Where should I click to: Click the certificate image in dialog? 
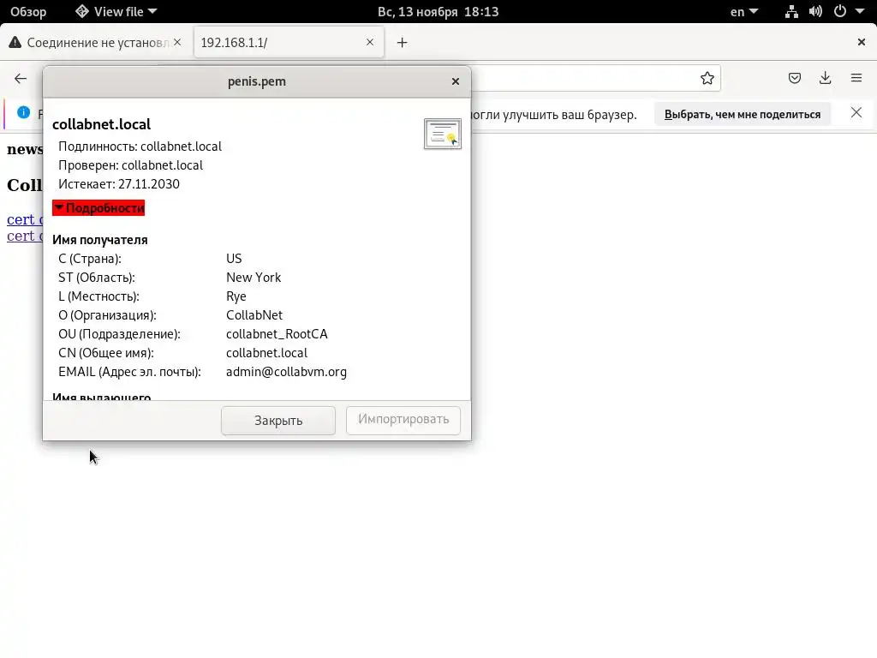pyautogui.click(x=443, y=134)
